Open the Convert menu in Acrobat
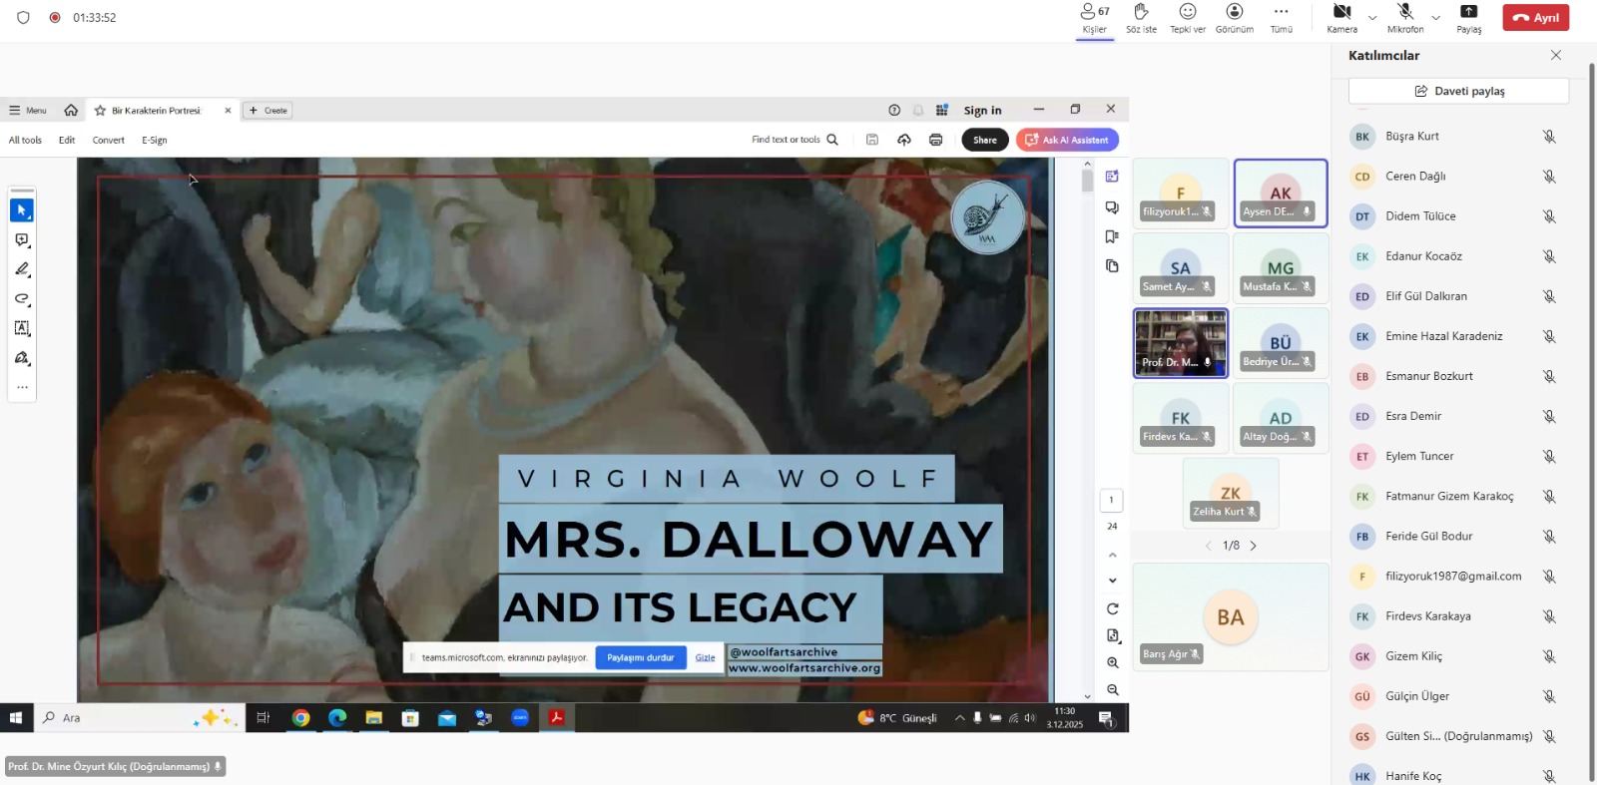Image resolution: width=1597 pixels, height=785 pixels. pyautogui.click(x=108, y=140)
